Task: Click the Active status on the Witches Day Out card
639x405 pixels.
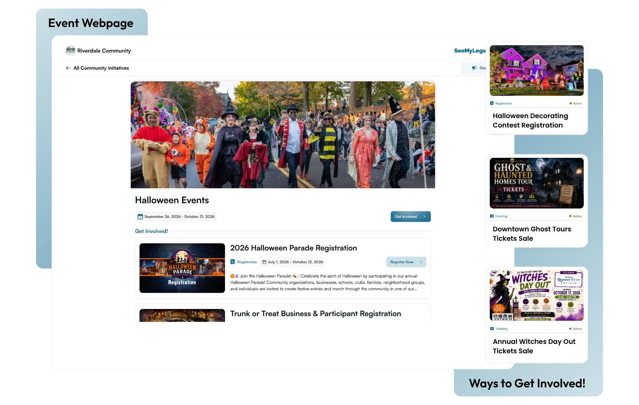Action: pyautogui.click(x=576, y=329)
